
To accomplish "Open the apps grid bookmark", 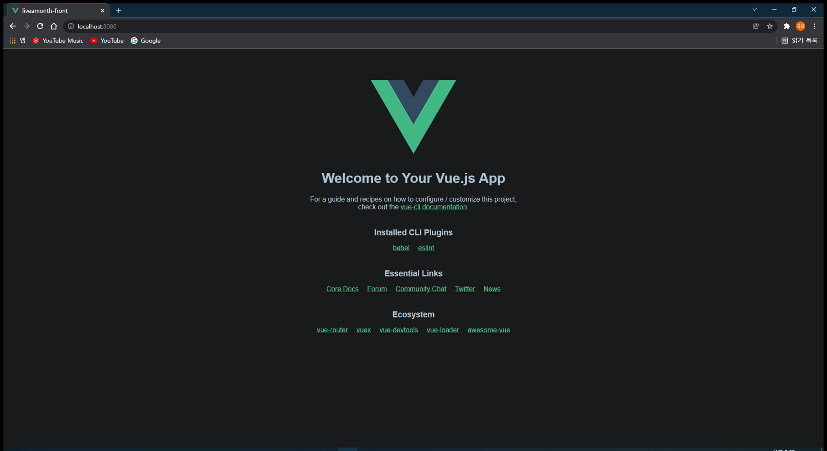I will pyautogui.click(x=17, y=41).
